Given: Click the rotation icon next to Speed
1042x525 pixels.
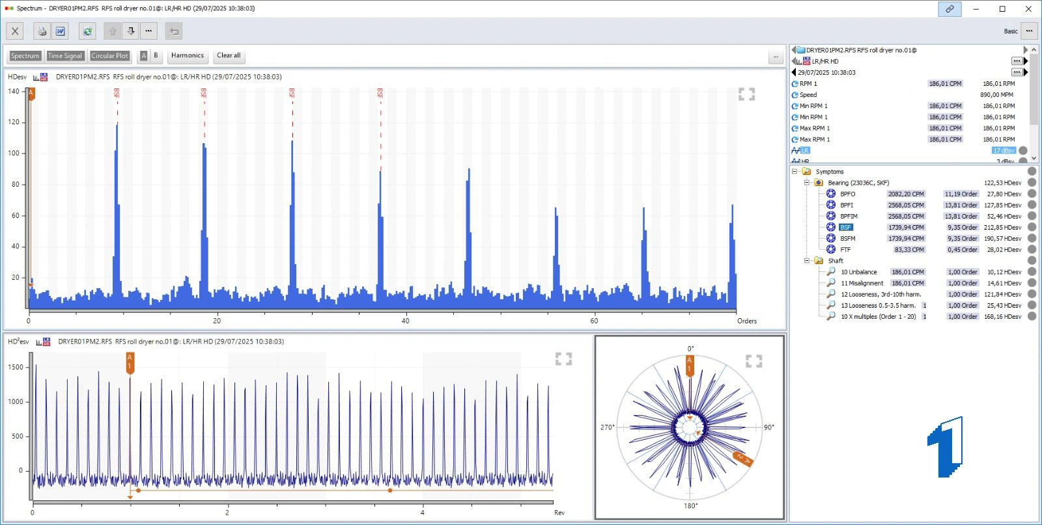Looking at the screenshot, I should (795, 95).
